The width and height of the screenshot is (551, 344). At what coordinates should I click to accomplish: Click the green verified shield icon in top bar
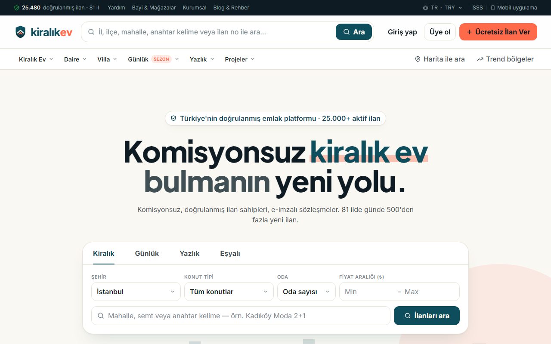coord(16,8)
